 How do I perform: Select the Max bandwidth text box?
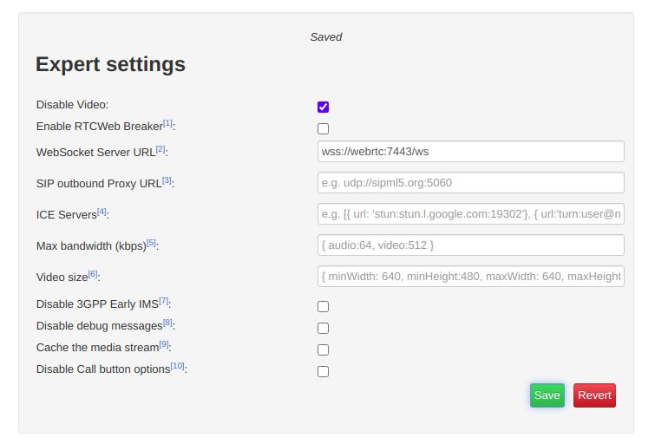tap(471, 245)
